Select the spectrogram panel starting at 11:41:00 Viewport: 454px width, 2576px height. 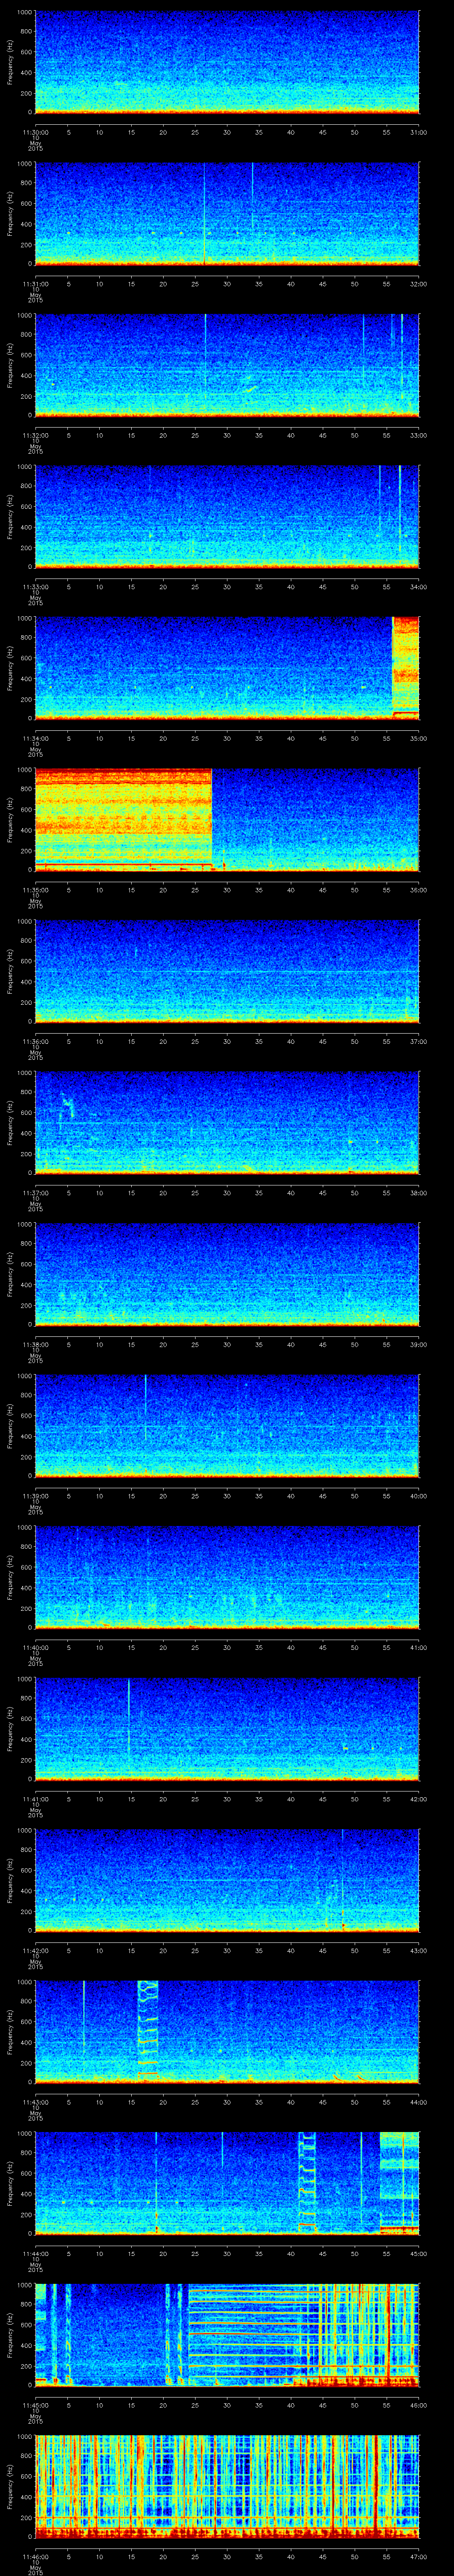(x=227, y=1728)
